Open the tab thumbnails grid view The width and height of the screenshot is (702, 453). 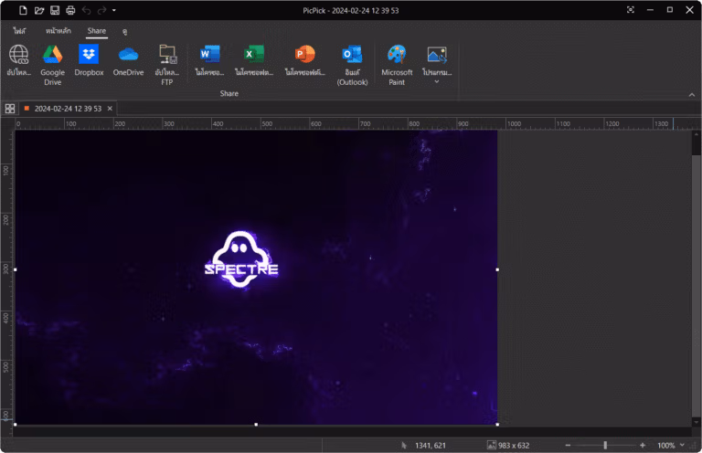pyautogui.click(x=10, y=109)
